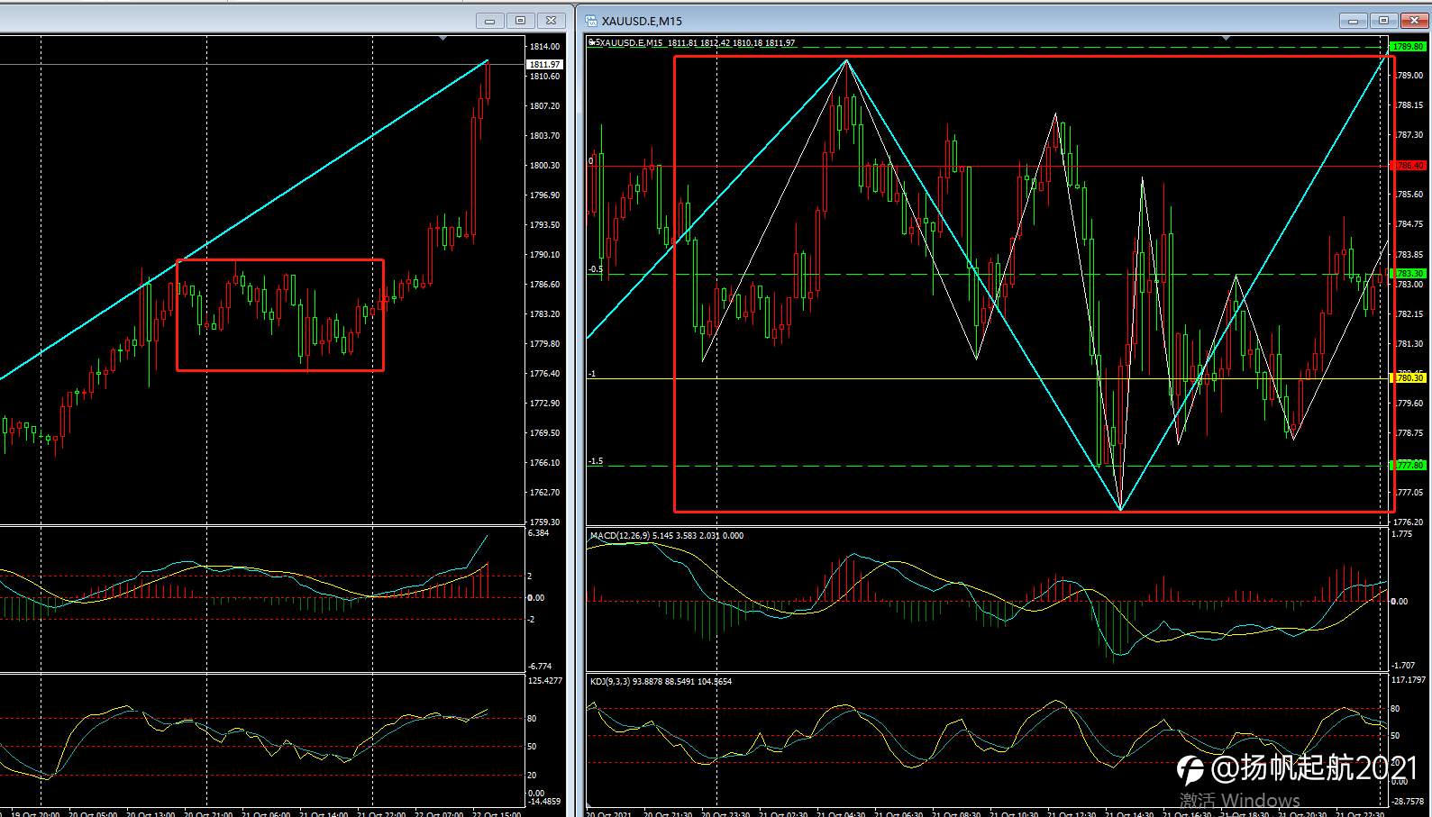Click the 6.384 value on left MACD scale
1432x817 pixels.
538,532
